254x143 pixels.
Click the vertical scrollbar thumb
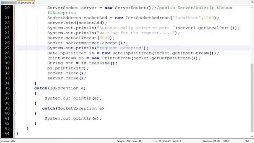(x=252, y=98)
